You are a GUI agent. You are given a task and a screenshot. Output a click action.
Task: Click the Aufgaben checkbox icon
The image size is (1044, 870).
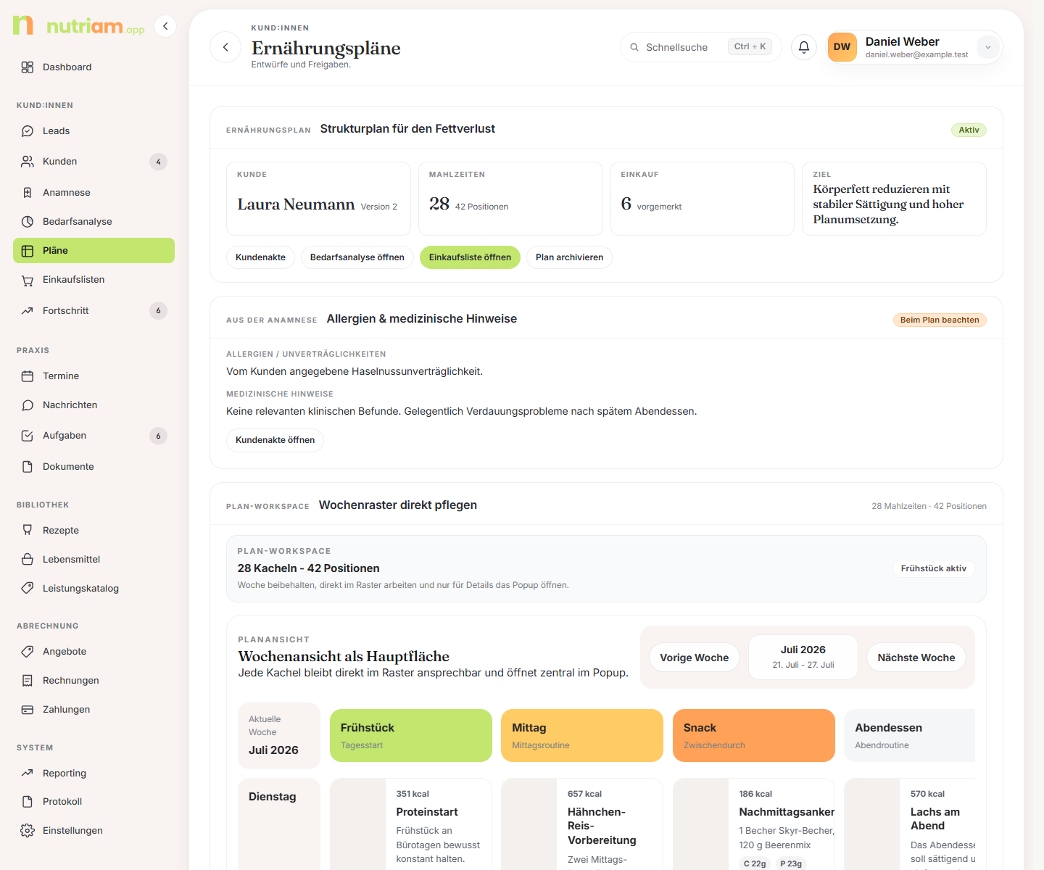28,436
